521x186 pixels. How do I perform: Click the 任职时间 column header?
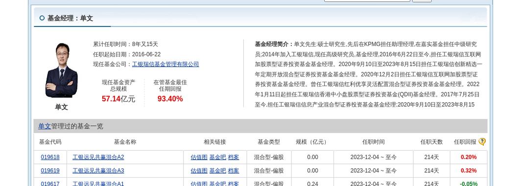374,142
